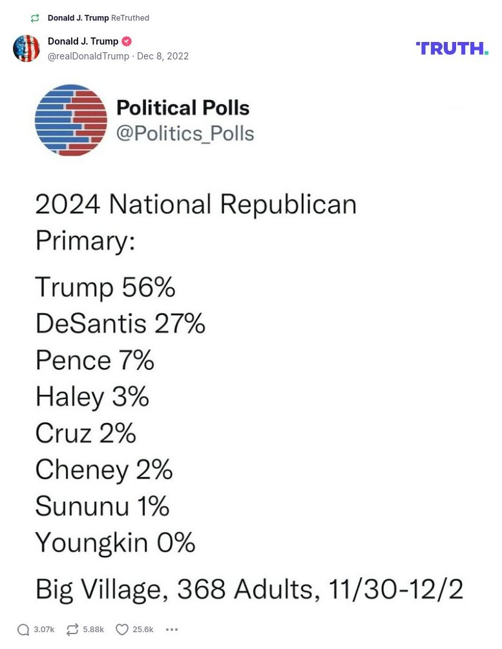Click the 5.88k ReTruths count
Screen dimensions: 502x649
[x=93, y=630]
